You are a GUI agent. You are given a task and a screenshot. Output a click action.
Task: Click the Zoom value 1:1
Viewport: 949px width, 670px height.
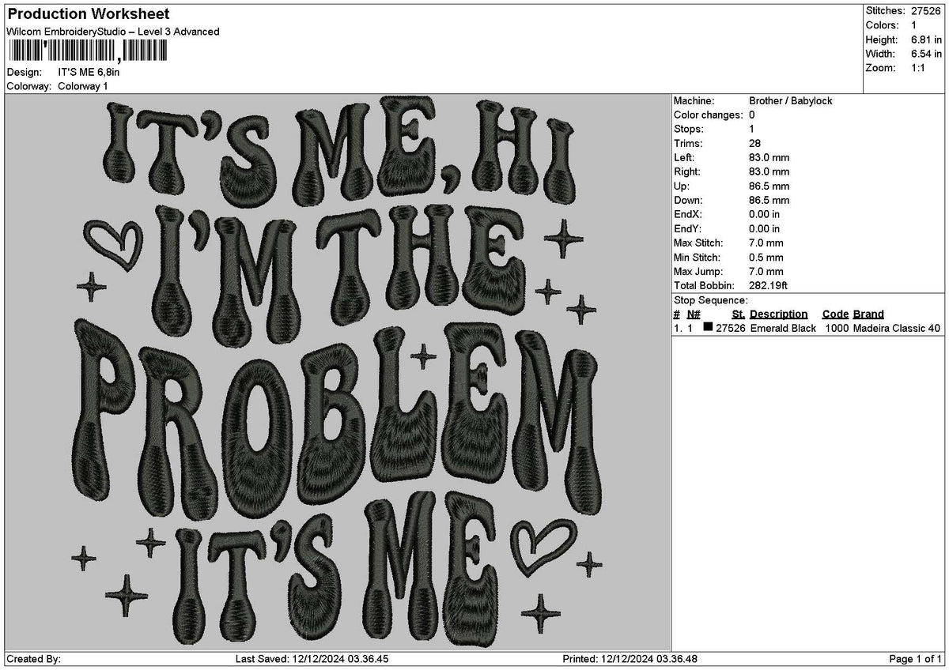pyautogui.click(x=919, y=68)
